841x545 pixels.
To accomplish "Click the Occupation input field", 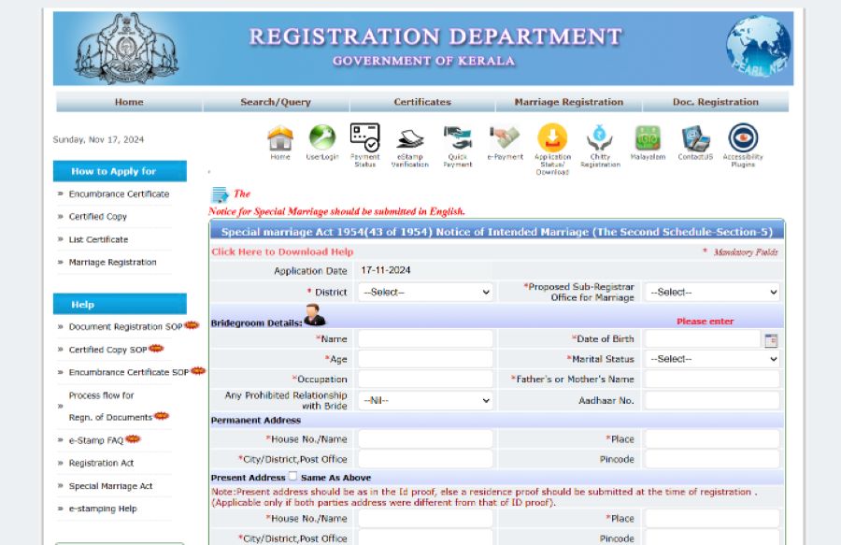I will [x=425, y=380].
